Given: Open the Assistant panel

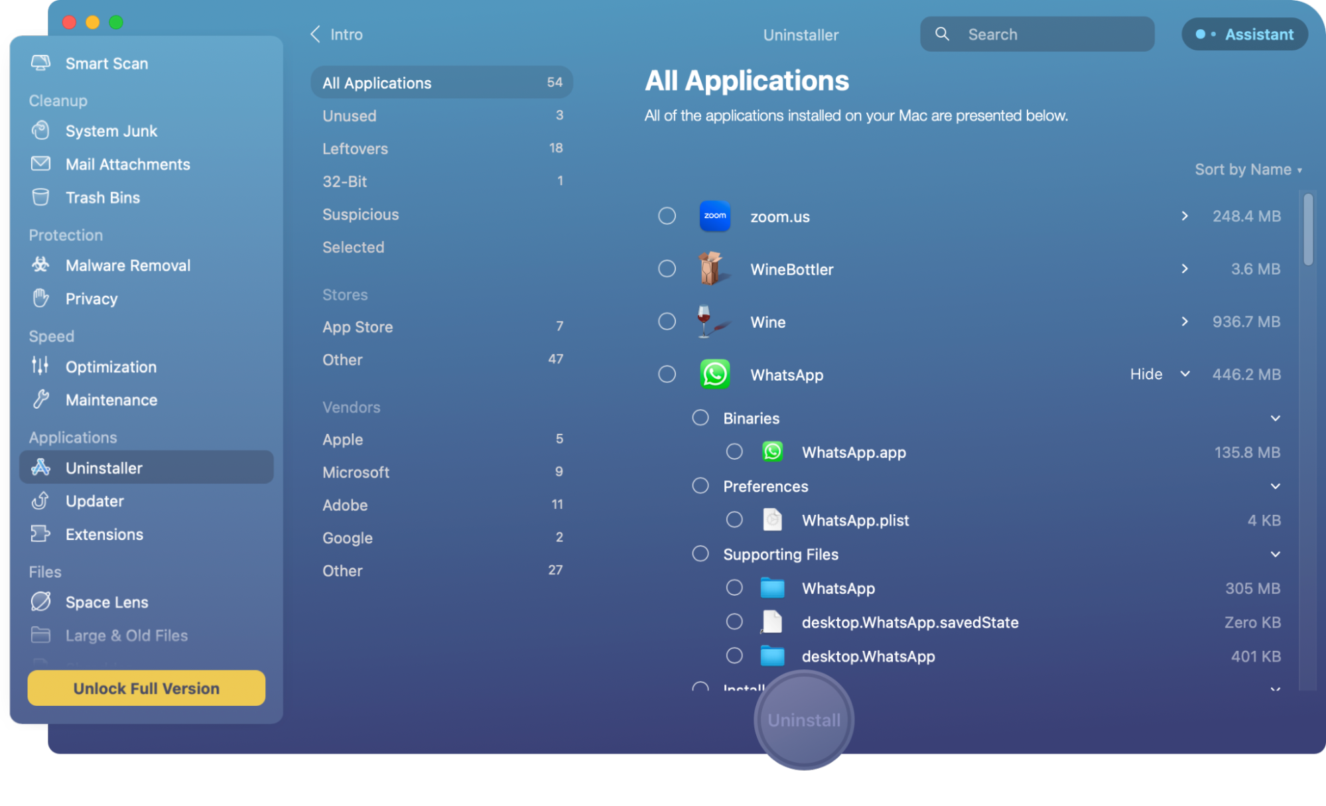Looking at the screenshot, I should coord(1244,34).
